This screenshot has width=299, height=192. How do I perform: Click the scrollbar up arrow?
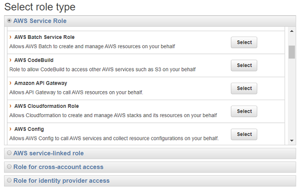[292, 31]
